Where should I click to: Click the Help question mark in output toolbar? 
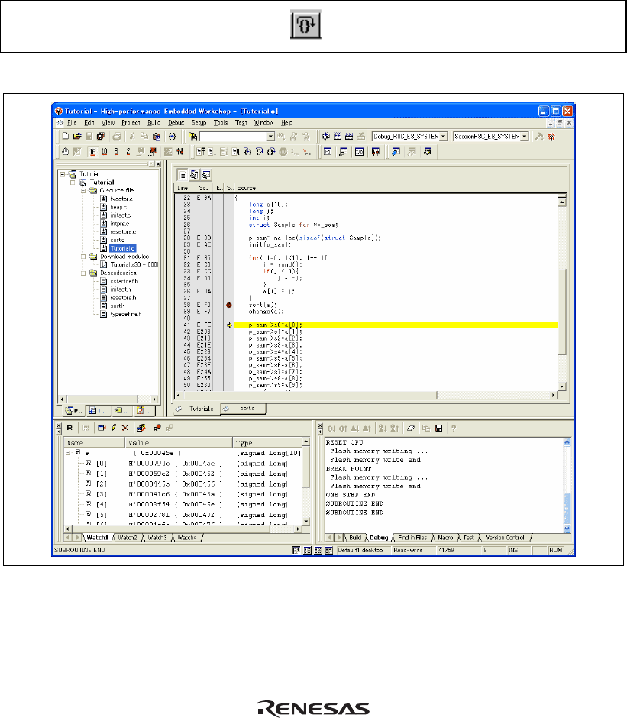[x=454, y=429]
